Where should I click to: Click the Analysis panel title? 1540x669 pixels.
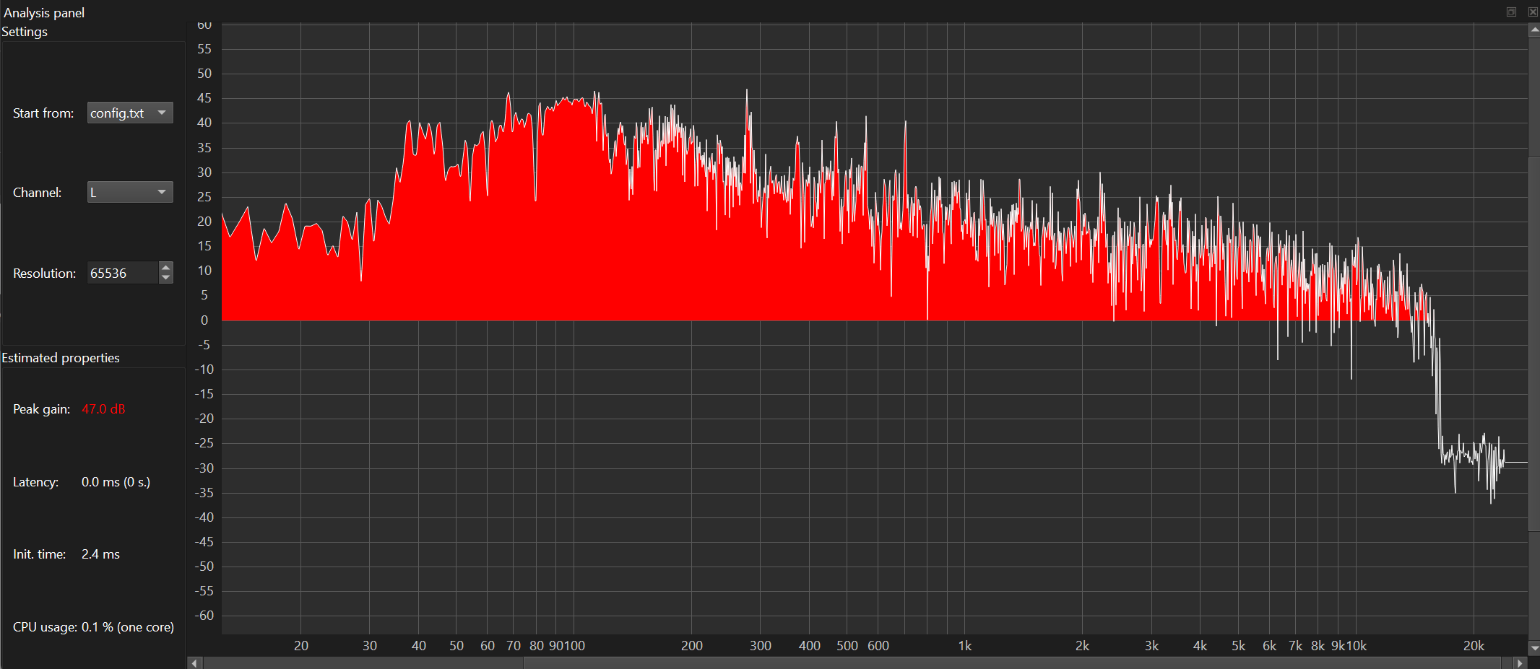pyautogui.click(x=44, y=13)
